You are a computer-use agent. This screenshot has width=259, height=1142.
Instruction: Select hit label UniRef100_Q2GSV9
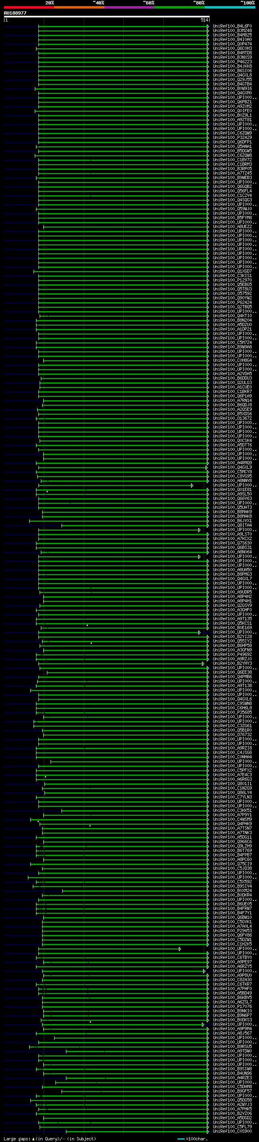click(232, 606)
